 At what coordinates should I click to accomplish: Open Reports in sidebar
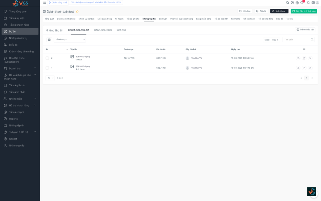click(x=20, y=119)
